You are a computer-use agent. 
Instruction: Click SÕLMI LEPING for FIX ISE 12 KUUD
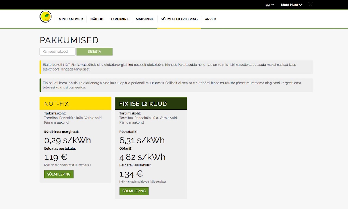click(134, 191)
